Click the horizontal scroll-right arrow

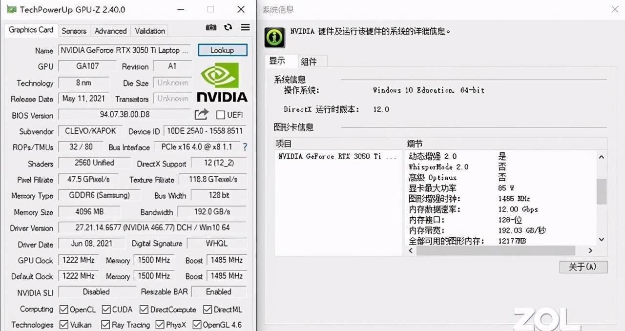[x=590, y=250]
